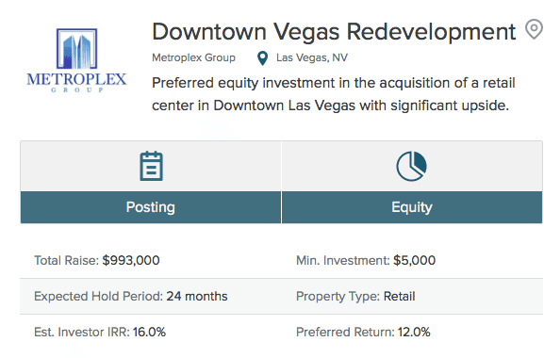Click the Property Type Retail value

[x=400, y=297]
